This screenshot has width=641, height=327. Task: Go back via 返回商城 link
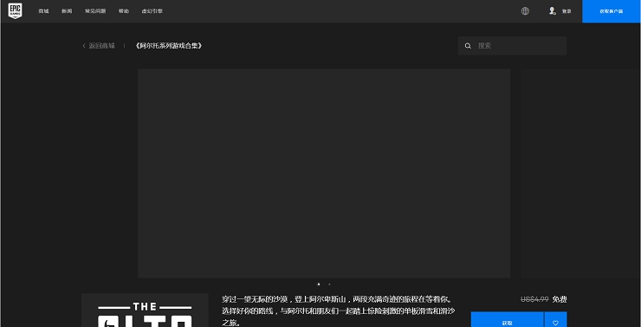click(x=99, y=46)
